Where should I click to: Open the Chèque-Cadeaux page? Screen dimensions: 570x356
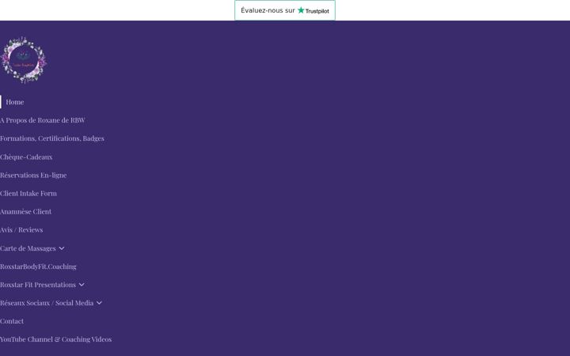click(x=26, y=157)
